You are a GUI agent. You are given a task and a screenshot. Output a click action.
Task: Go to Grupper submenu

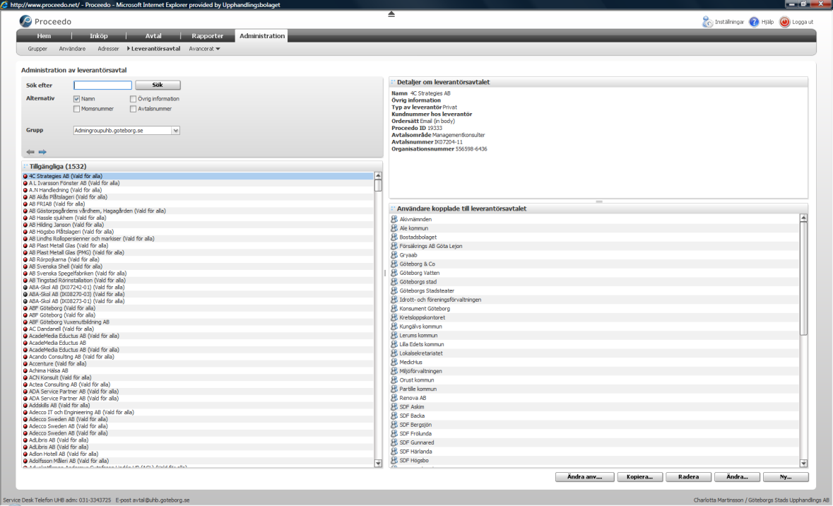pos(37,49)
